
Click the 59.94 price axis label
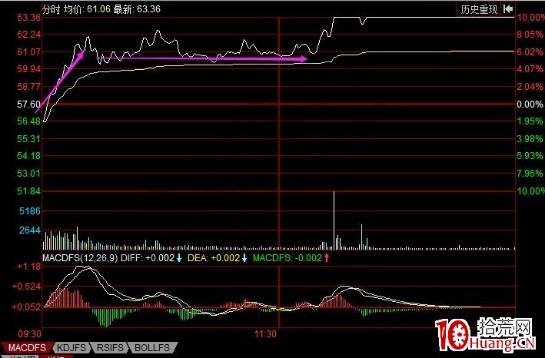pyautogui.click(x=29, y=68)
